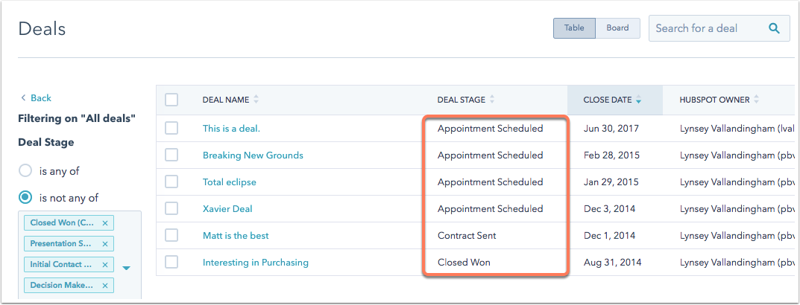Select the 'is any of' radio option

click(25, 171)
